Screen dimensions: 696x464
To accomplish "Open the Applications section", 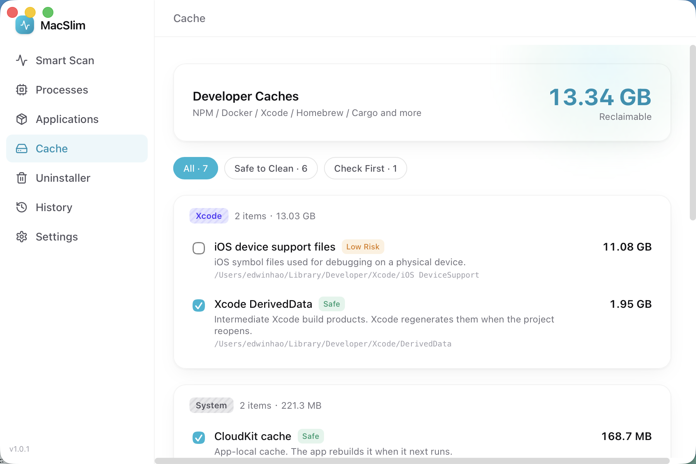I will click(x=77, y=119).
